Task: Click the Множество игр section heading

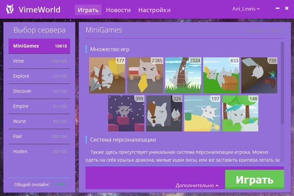Action: point(110,50)
